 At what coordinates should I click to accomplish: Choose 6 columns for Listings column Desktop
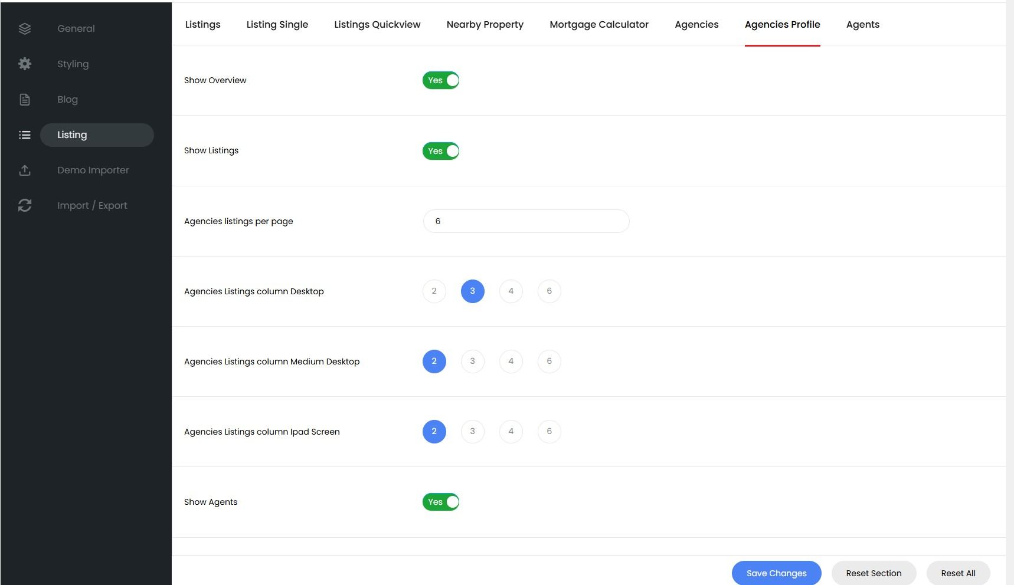tap(549, 291)
